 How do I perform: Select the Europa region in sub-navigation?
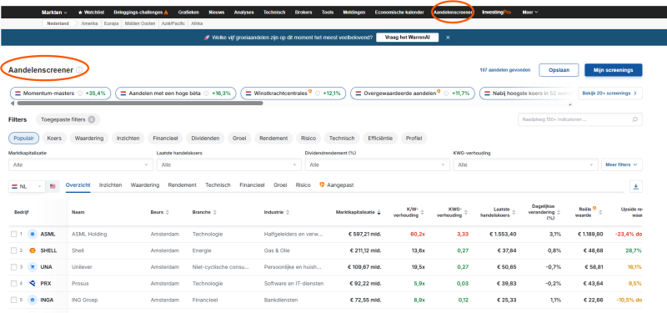pyautogui.click(x=112, y=24)
